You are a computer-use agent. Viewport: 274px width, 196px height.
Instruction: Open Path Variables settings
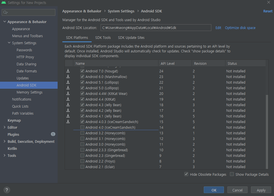[x=23, y=113]
